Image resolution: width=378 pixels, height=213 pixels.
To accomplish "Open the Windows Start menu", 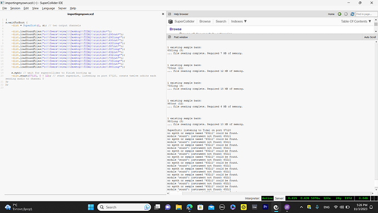I will tap(91, 207).
